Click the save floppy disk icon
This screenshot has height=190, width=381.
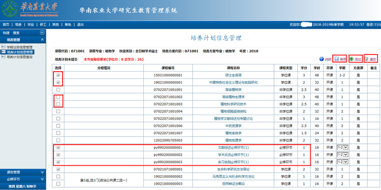(337, 59)
